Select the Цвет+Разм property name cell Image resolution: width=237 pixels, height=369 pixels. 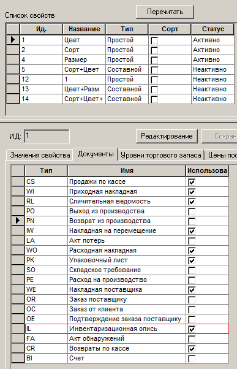tap(84, 89)
